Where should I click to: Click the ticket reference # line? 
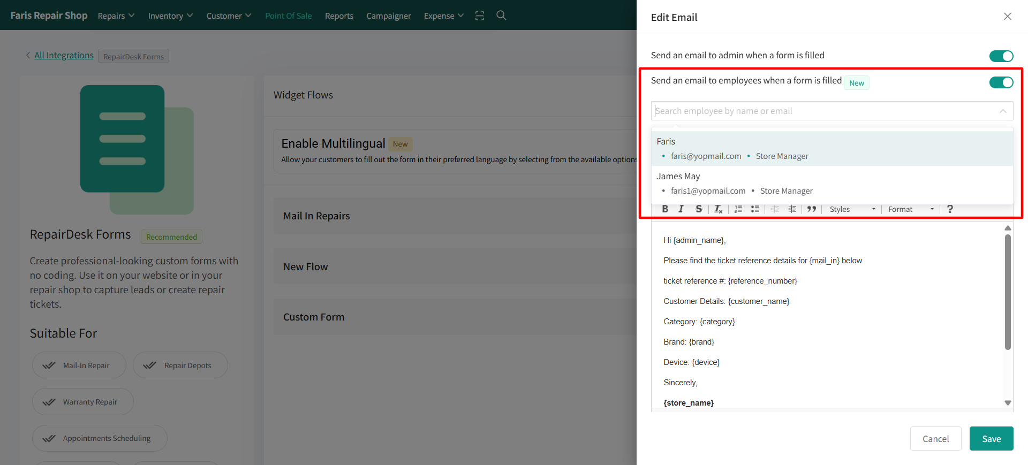730,281
